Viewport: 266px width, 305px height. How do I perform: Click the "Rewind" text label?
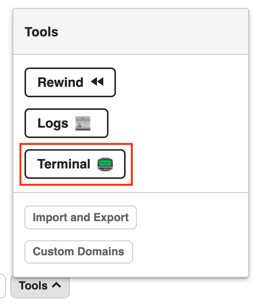coord(60,82)
